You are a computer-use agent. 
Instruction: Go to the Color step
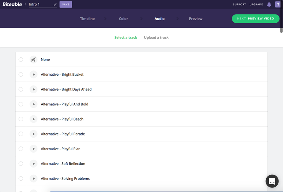coord(123,19)
